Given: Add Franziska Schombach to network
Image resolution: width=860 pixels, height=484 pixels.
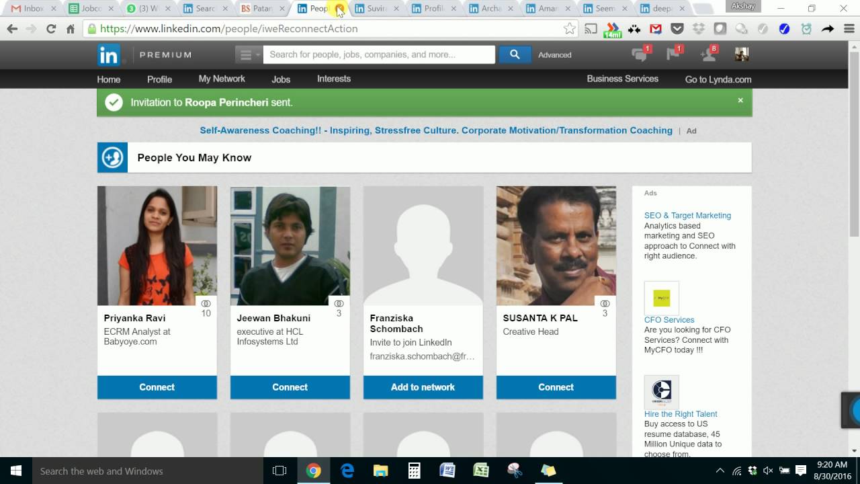Looking at the screenshot, I should click(x=423, y=387).
